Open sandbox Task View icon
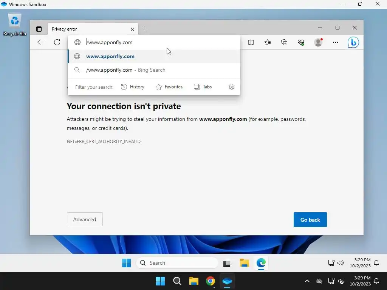Image resolution: width=387 pixels, height=290 pixels. tap(227, 263)
